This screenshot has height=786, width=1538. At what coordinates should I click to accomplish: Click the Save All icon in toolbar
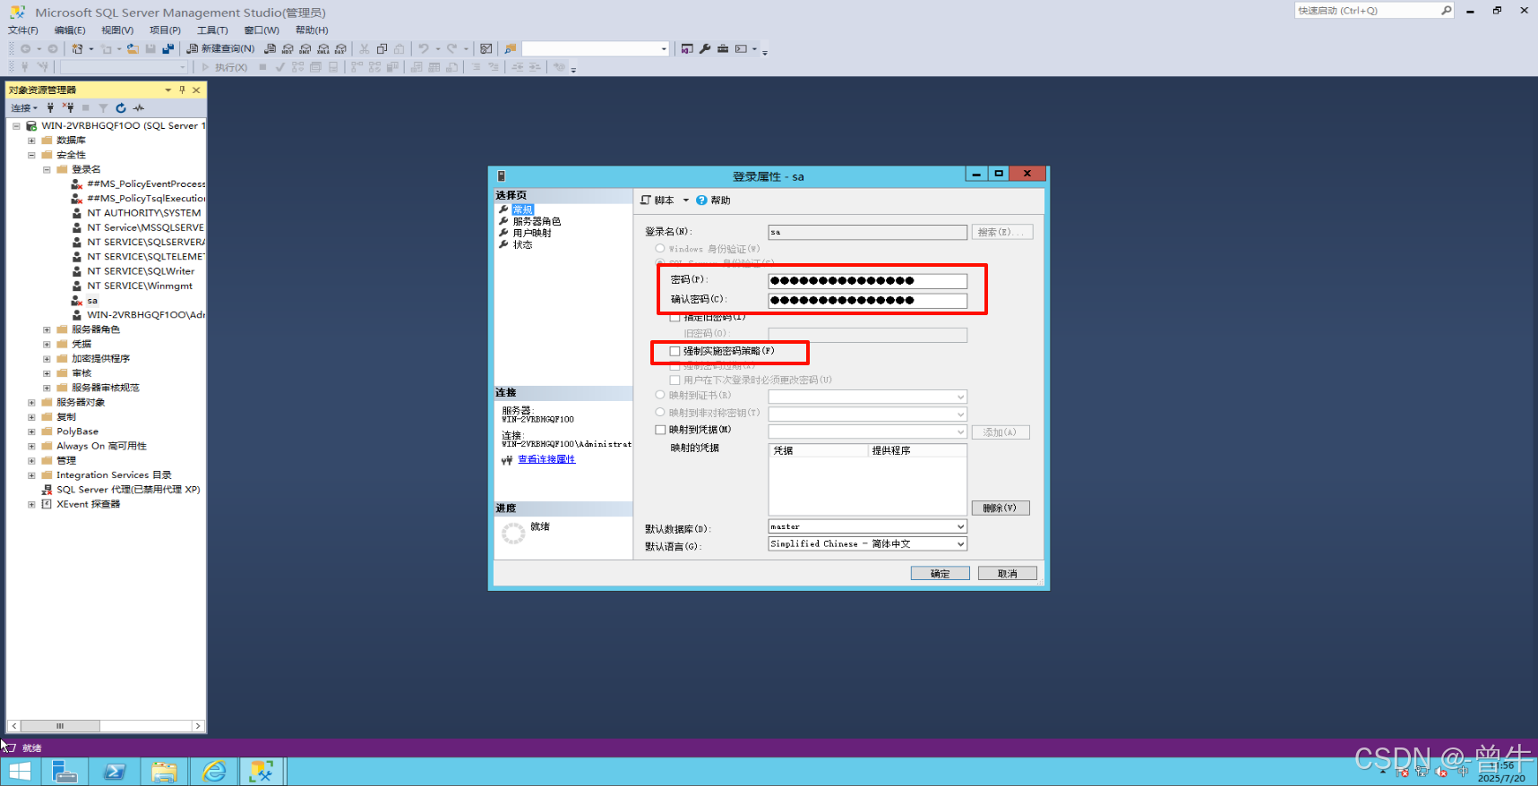click(168, 48)
